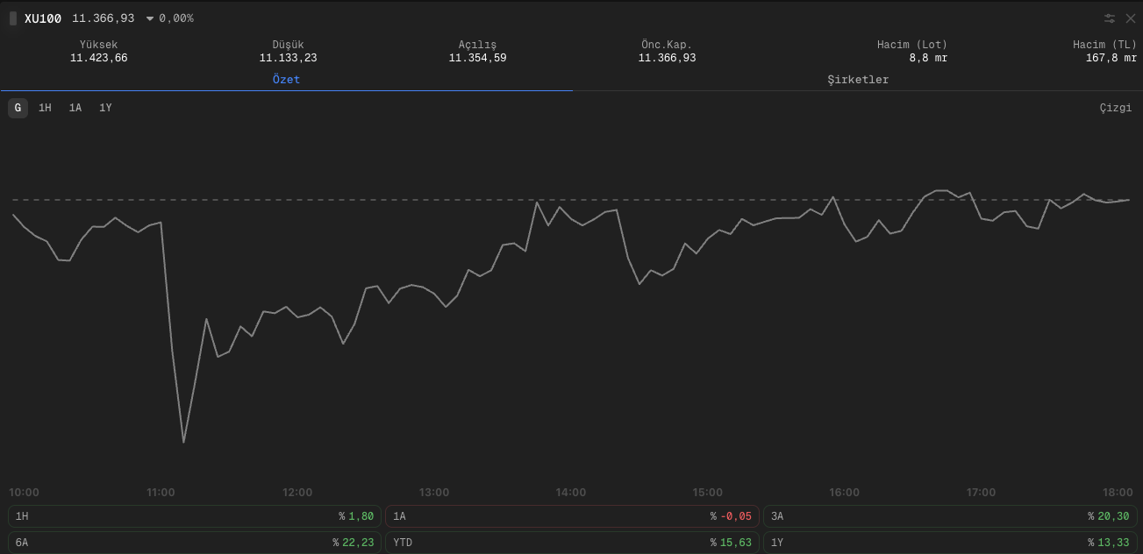The height and width of the screenshot is (554, 1143).
Task: Click the 1Y return box showing 13,33
Action: (950, 543)
